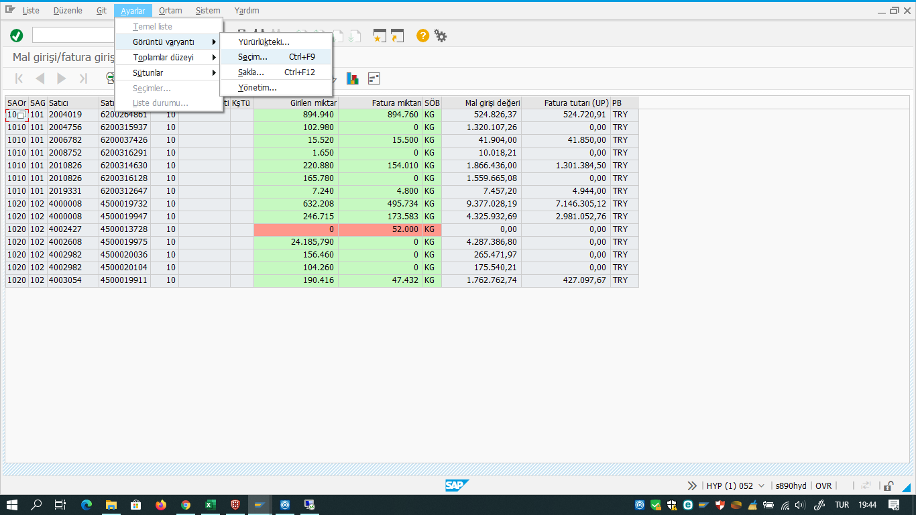This screenshot has height=515, width=916.
Task: Click the green Enter checkmark icon
Action: click(x=17, y=36)
